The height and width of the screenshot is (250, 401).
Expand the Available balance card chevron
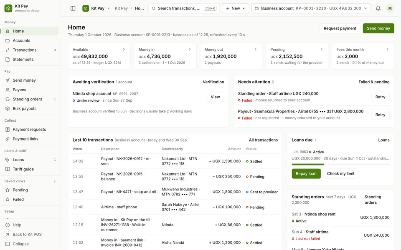coord(124,50)
